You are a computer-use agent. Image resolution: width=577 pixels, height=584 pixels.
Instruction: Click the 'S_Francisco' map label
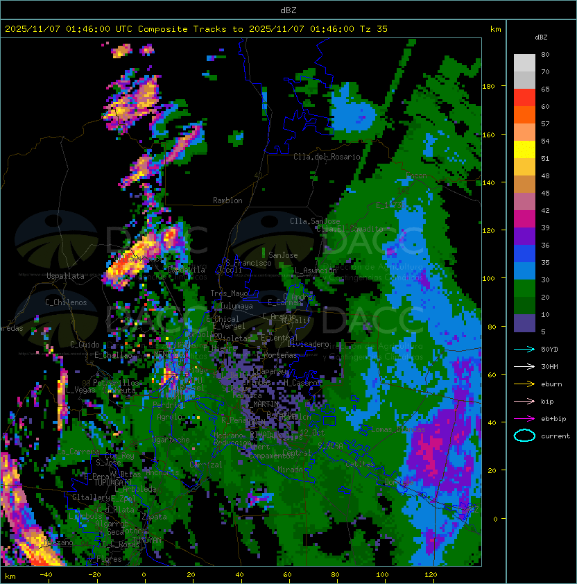[248, 263]
